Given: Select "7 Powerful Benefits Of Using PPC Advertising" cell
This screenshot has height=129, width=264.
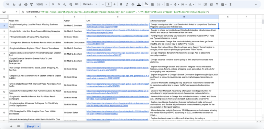Looking at the screenshot, I should click(x=36, y=37).
